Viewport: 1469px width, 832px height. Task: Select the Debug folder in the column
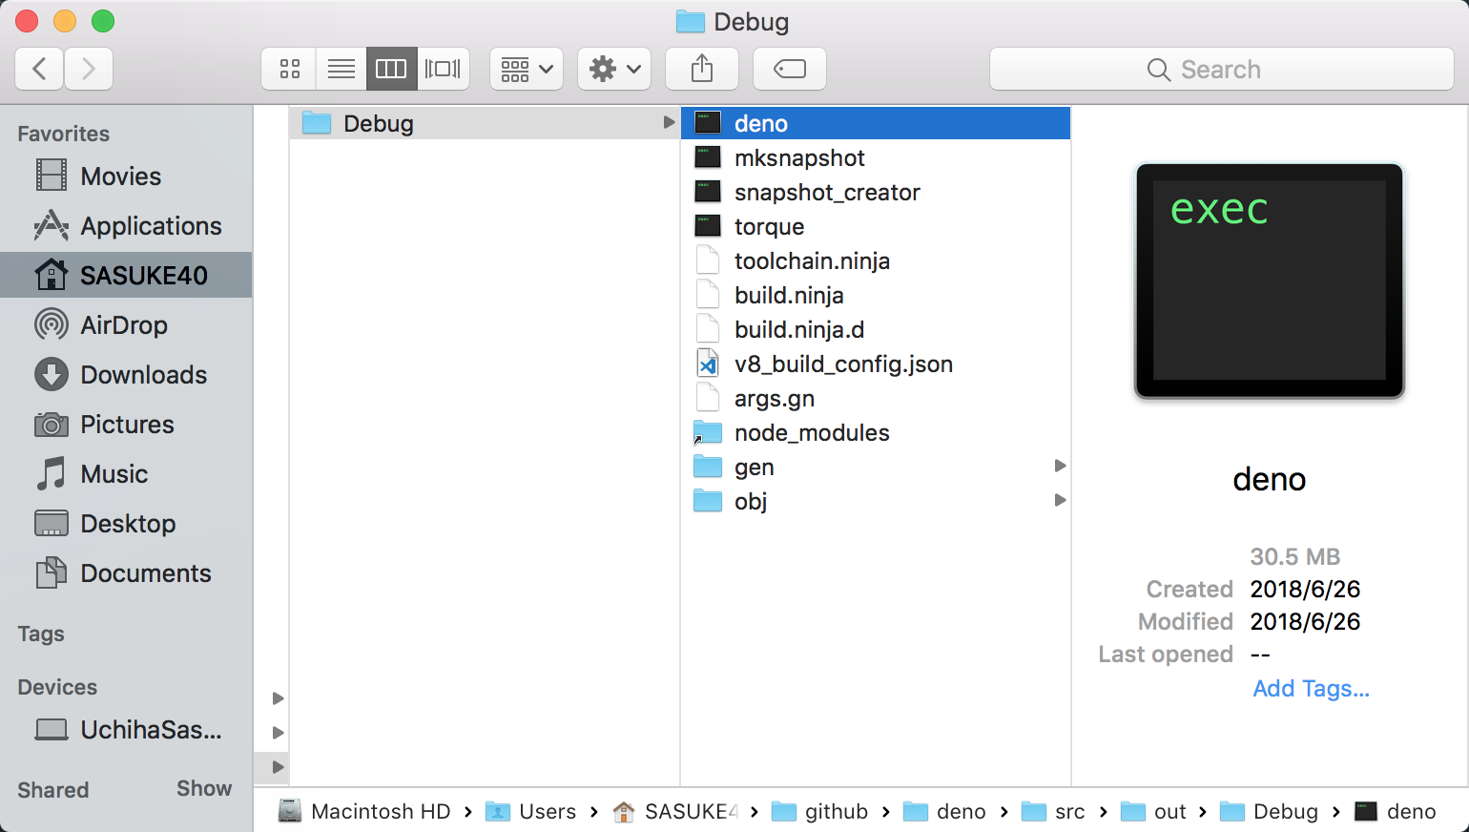pos(485,123)
